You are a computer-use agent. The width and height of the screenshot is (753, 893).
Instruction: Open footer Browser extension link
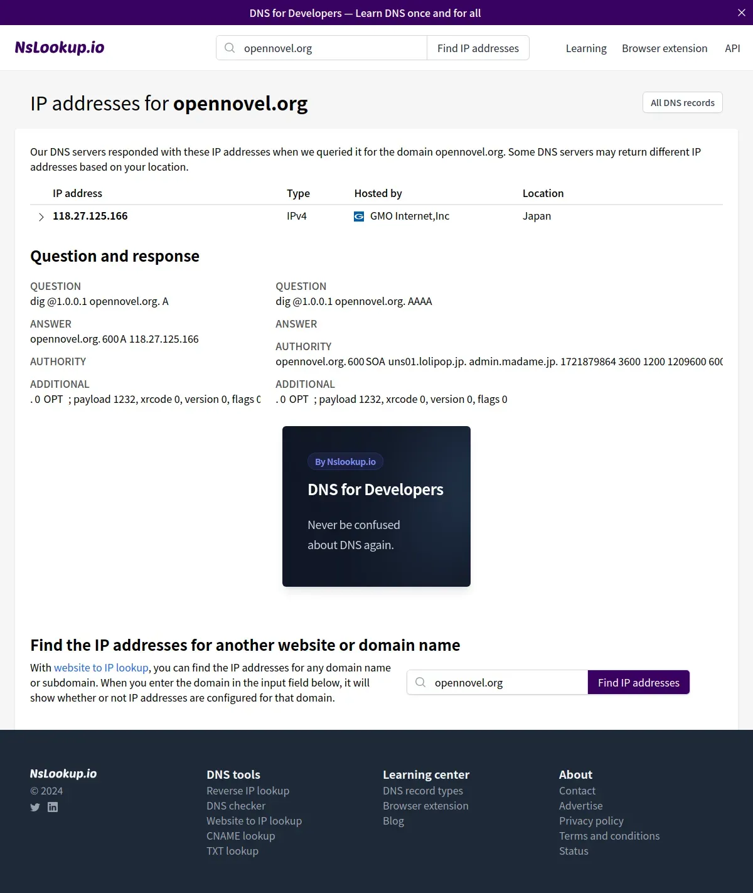(x=425, y=806)
